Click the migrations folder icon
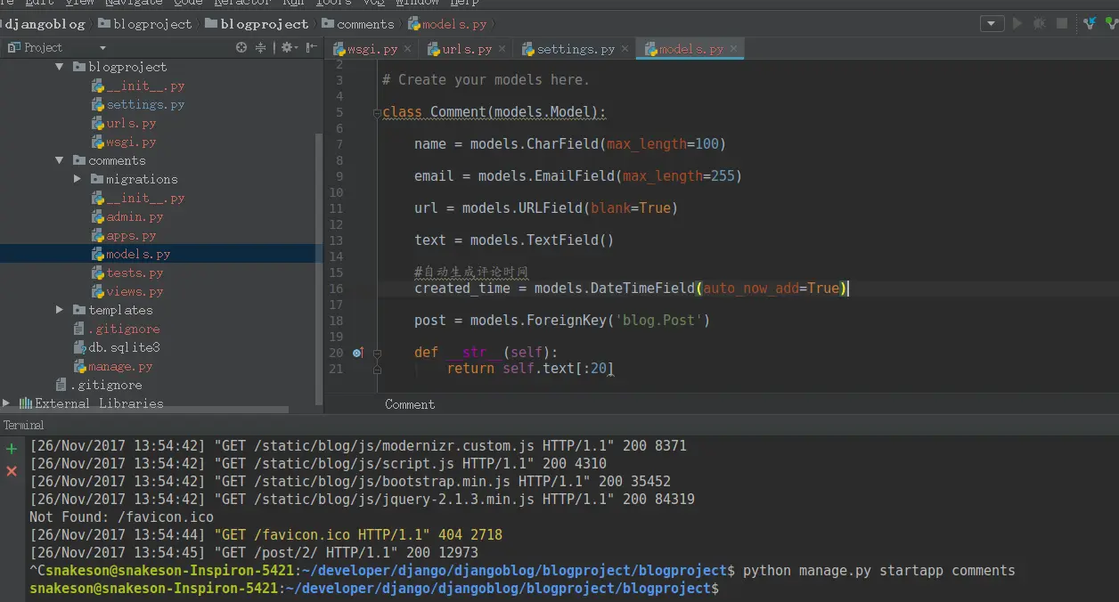This screenshot has height=602, width=1119. pyautogui.click(x=97, y=179)
